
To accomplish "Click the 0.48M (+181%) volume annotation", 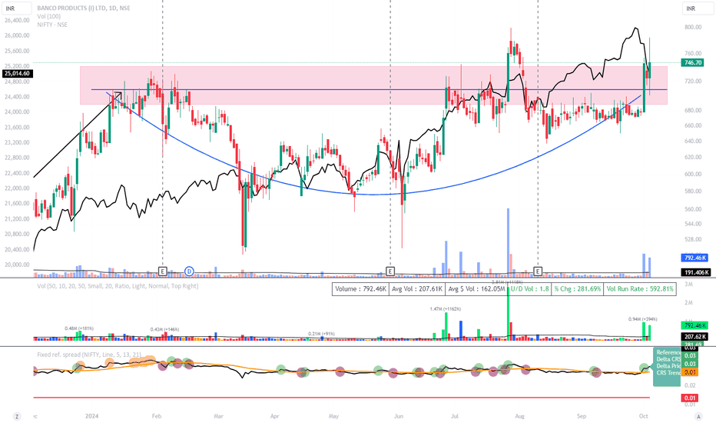I will (x=79, y=328).
